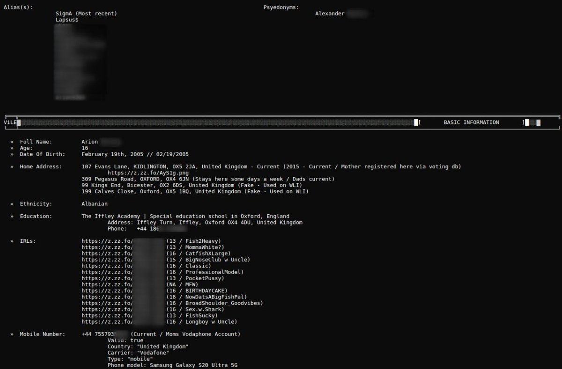Select the "BASIC INFORMATION" section header
The height and width of the screenshot is (369, 562).
pyautogui.click(x=471, y=123)
